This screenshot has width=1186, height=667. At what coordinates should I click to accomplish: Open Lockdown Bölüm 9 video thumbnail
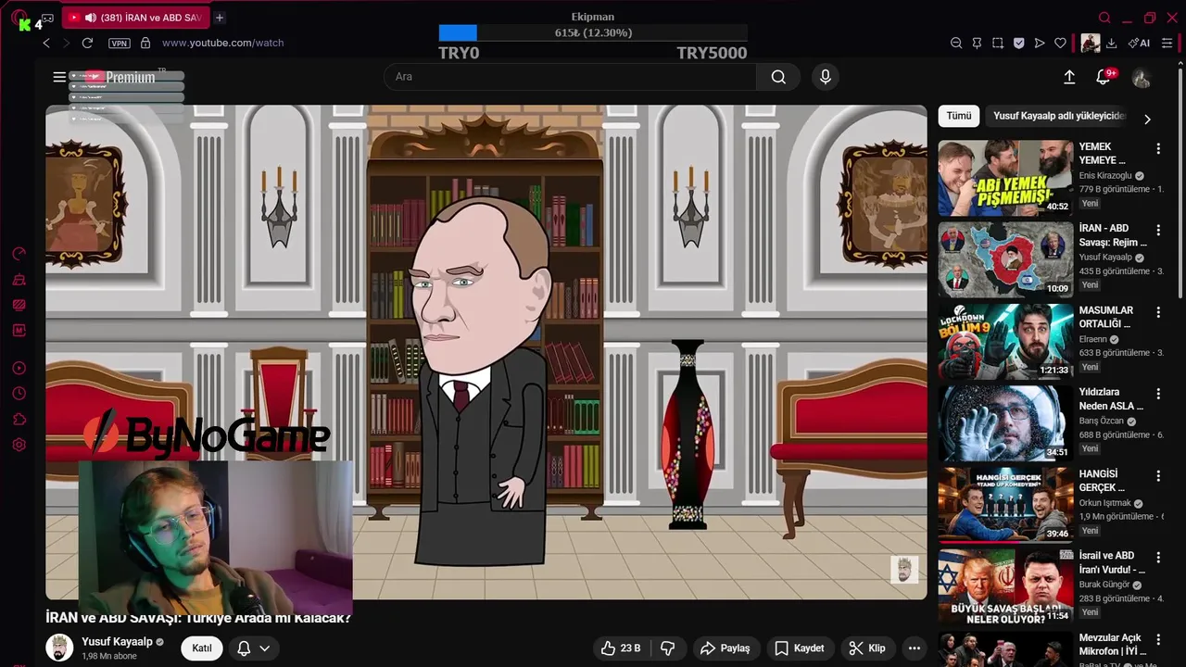coord(1005,342)
